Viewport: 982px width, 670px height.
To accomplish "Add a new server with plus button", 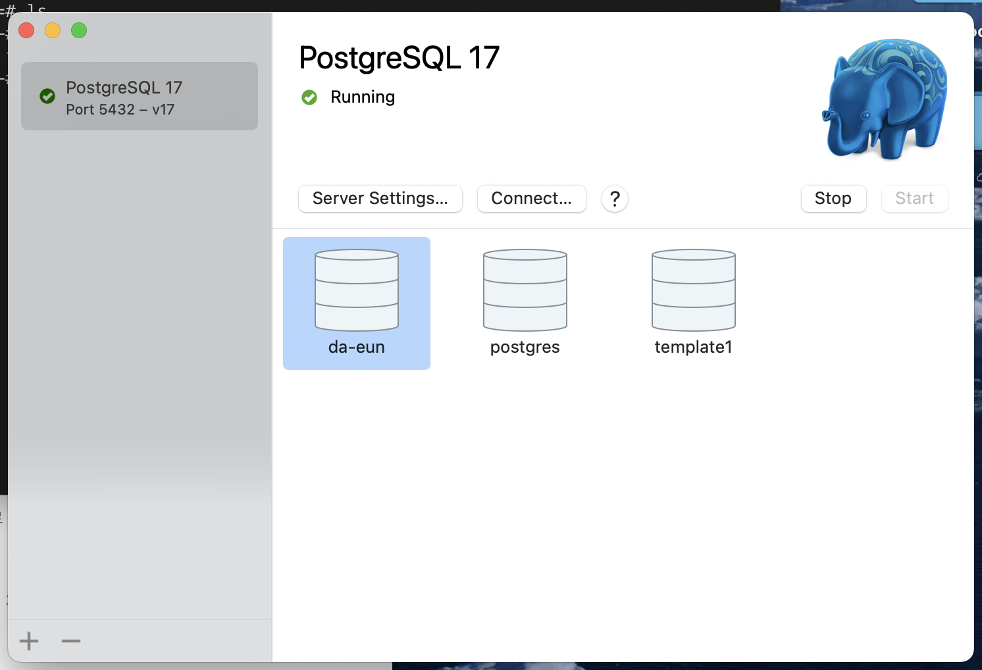I will click(x=29, y=640).
